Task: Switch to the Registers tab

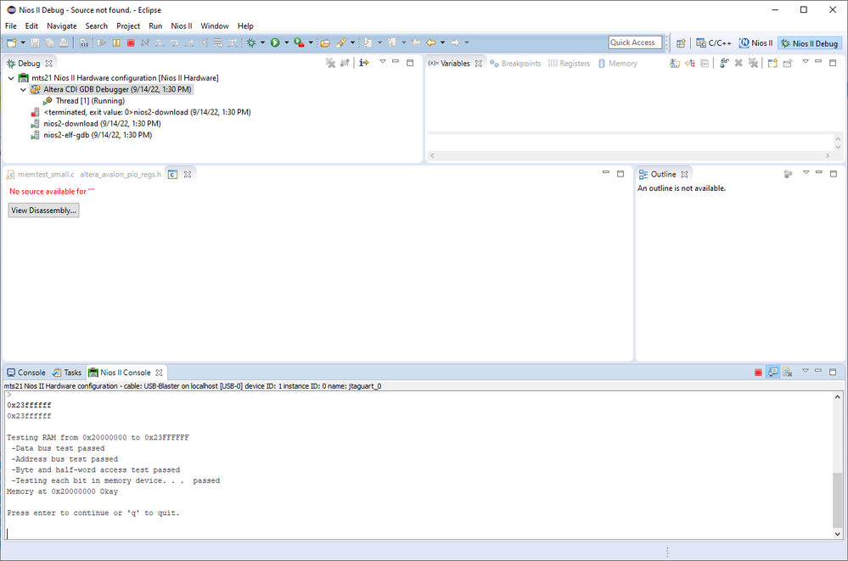Action: [569, 64]
